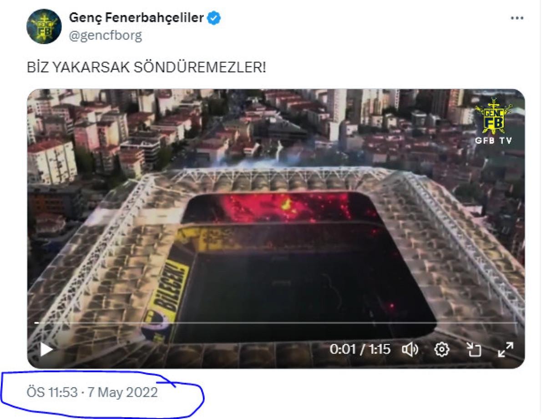The image size is (546, 419).
Task: Open video settings gear
Action: pos(442,349)
